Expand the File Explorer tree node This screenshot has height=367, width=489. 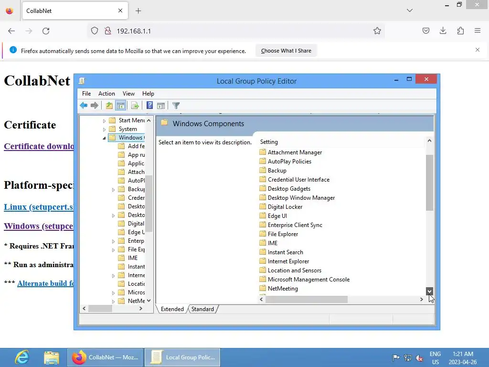113,249
